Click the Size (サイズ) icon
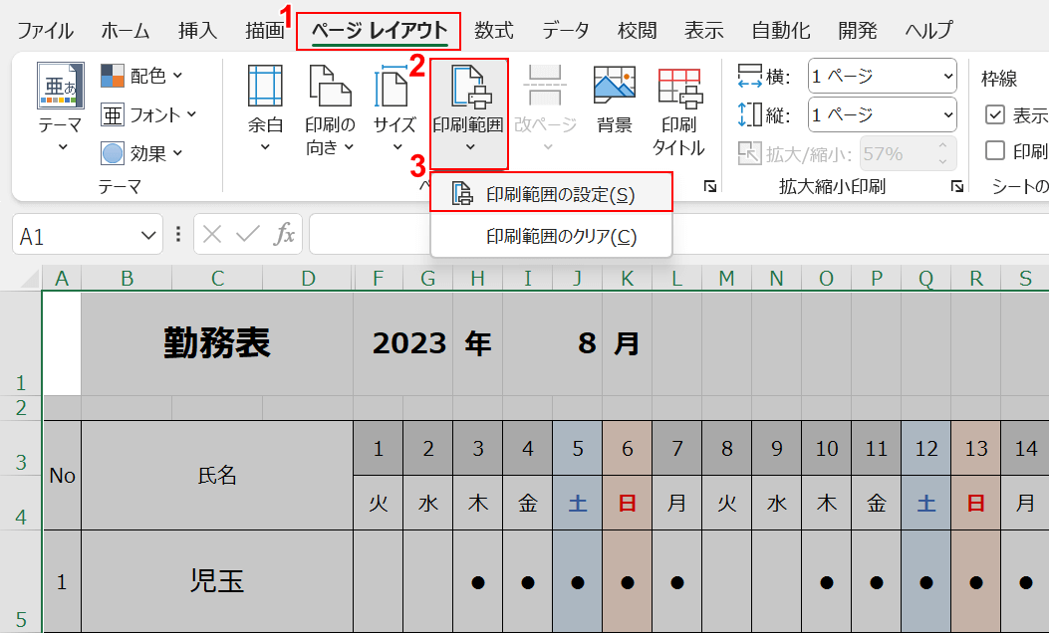1049x633 pixels. coord(394,88)
